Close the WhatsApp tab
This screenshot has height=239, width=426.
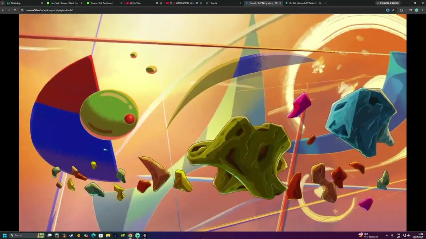pos(42,3)
